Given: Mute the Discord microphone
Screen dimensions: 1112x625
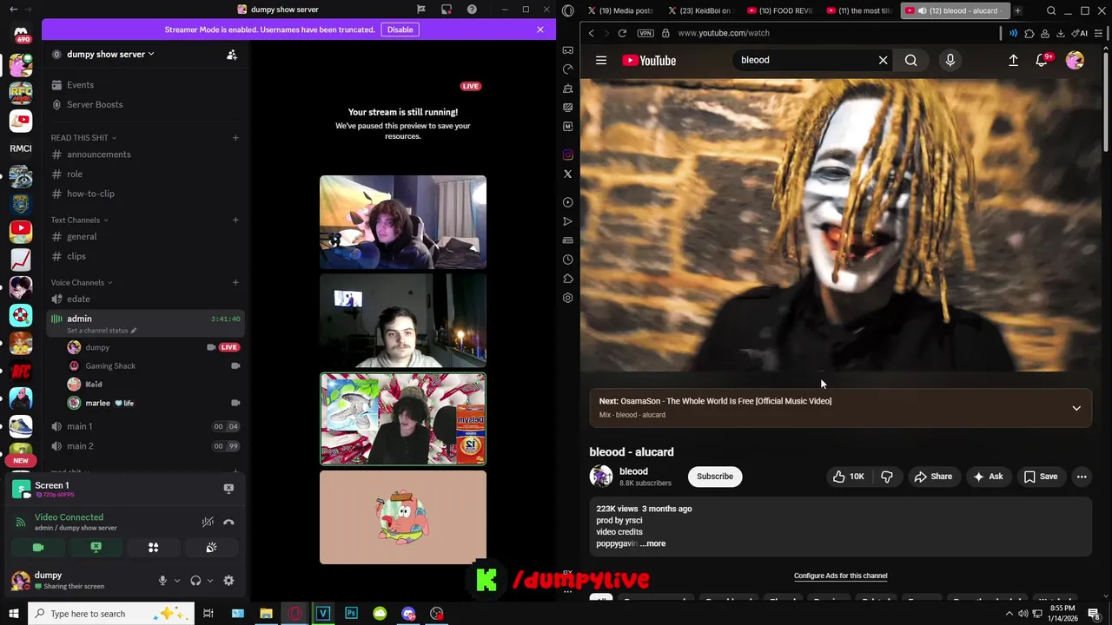Looking at the screenshot, I should pos(162,581).
